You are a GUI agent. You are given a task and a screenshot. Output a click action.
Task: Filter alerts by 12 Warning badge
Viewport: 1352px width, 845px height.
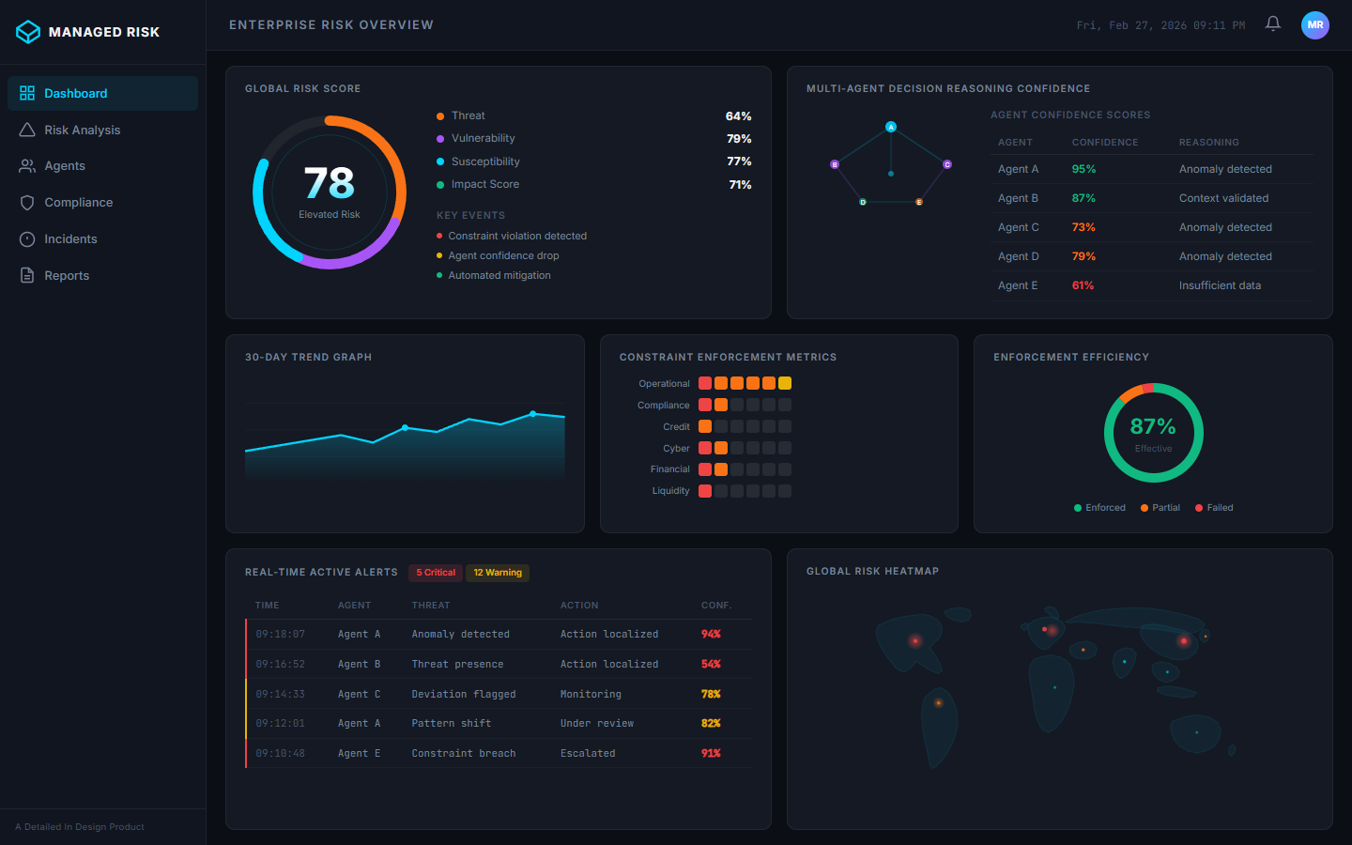coord(498,573)
